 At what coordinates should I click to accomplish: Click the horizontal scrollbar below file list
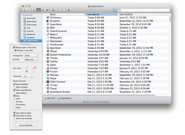99,95
